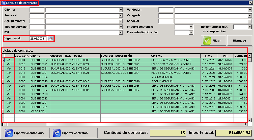The width and height of the screenshot is (254, 140).
Task: Click the Vendedor code input field
Action: (x=166, y=10)
